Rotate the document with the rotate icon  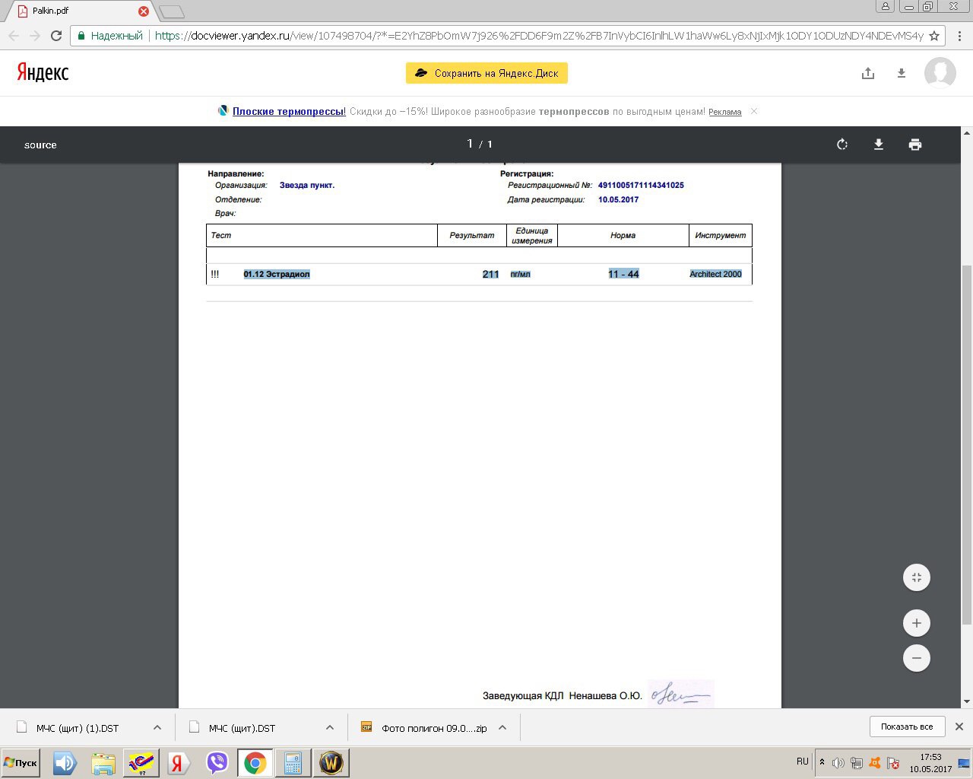841,145
